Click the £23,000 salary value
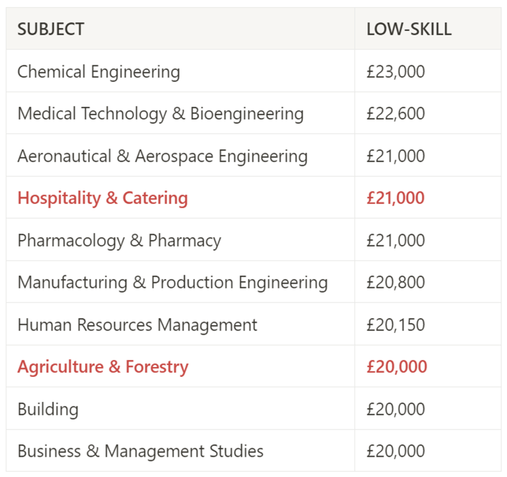Image resolution: width=507 pixels, height=477 pixels. tap(395, 71)
